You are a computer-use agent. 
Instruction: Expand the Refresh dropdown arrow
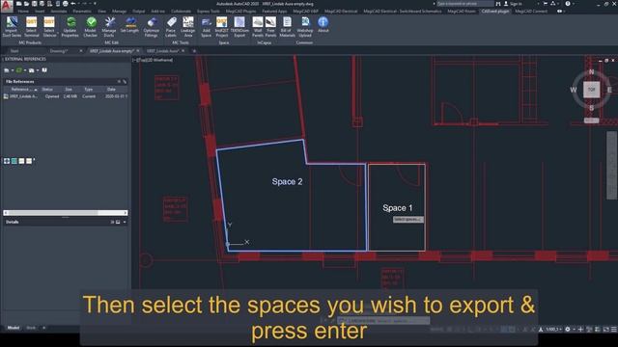pos(24,70)
